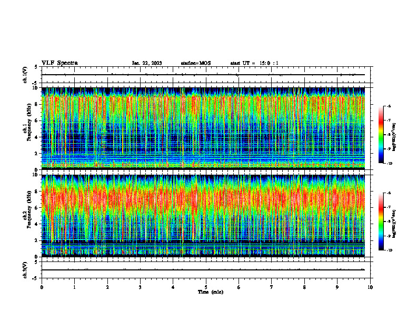The width and height of the screenshot is (417, 322).
Task: Click the "3" time axis tick label
Action: 140,287
